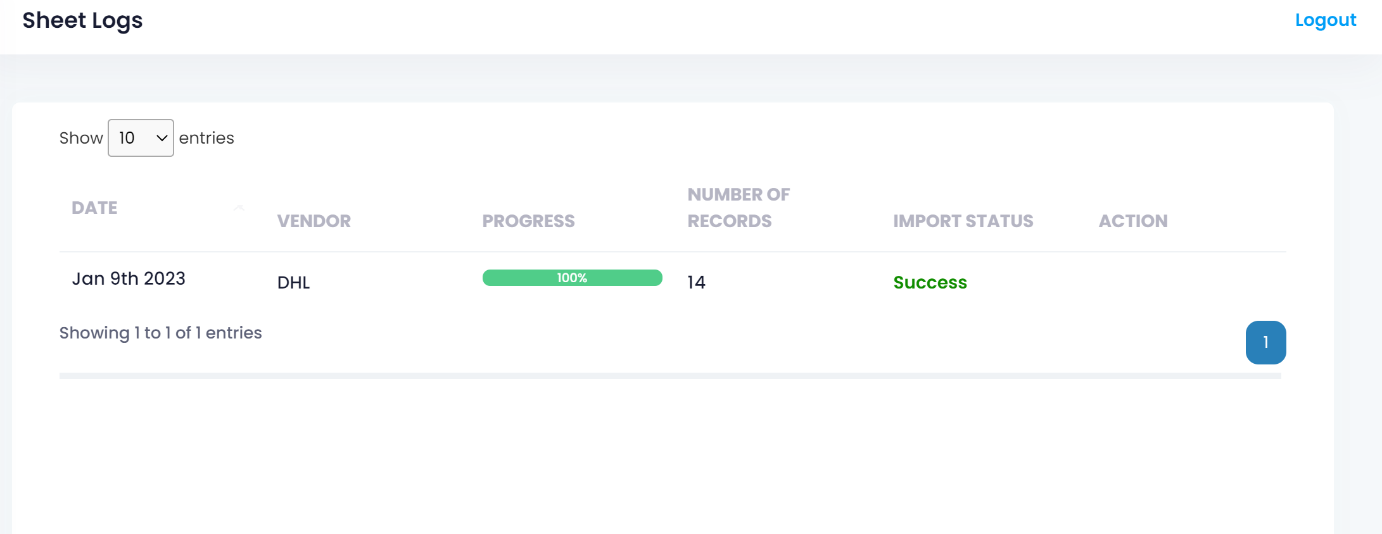The width and height of the screenshot is (1382, 534).
Task: Click the sort arrow icon beside DATE
Action: [x=239, y=208]
